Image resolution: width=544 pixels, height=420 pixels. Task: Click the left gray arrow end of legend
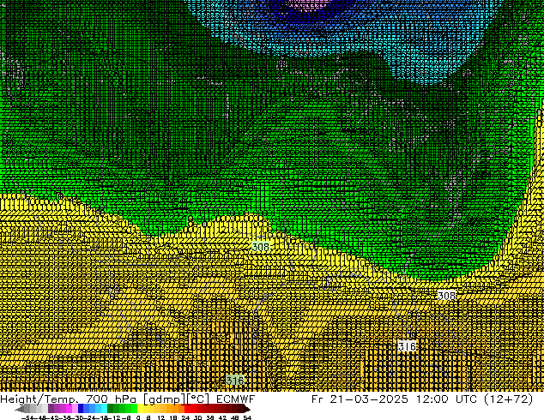click(19, 409)
